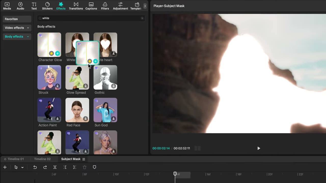
Task: Open the Media tab
Action: tap(7, 6)
